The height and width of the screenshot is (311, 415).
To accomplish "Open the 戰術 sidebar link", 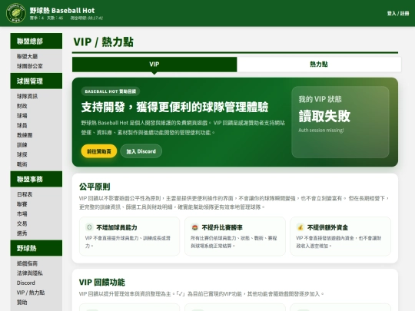I will point(22,164).
